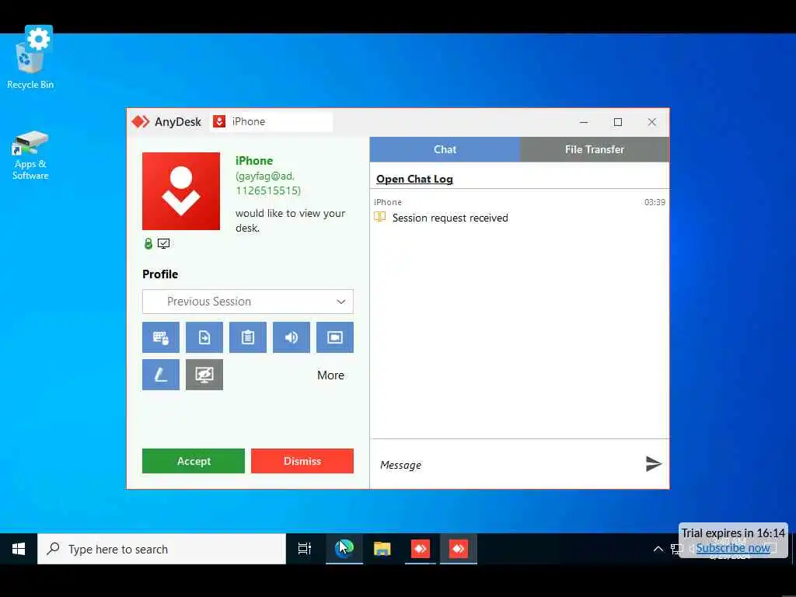Toggle file transfer permission icon
Screen dimensions: 796x597
[204, 337]
